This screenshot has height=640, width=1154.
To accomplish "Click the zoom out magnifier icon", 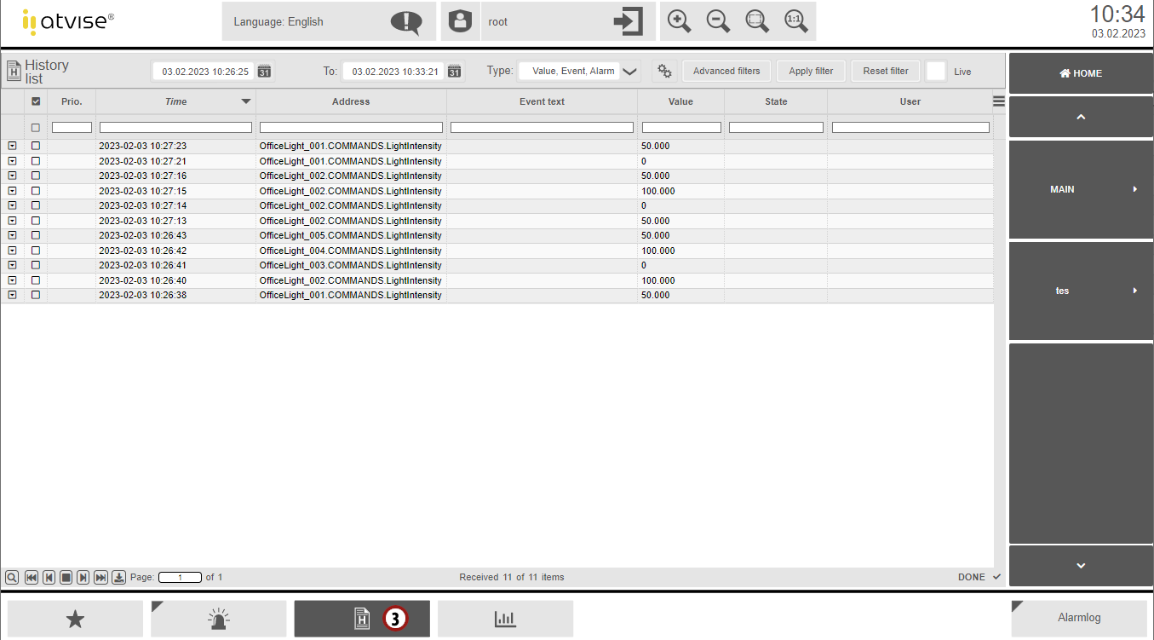I will pos(718,21).
